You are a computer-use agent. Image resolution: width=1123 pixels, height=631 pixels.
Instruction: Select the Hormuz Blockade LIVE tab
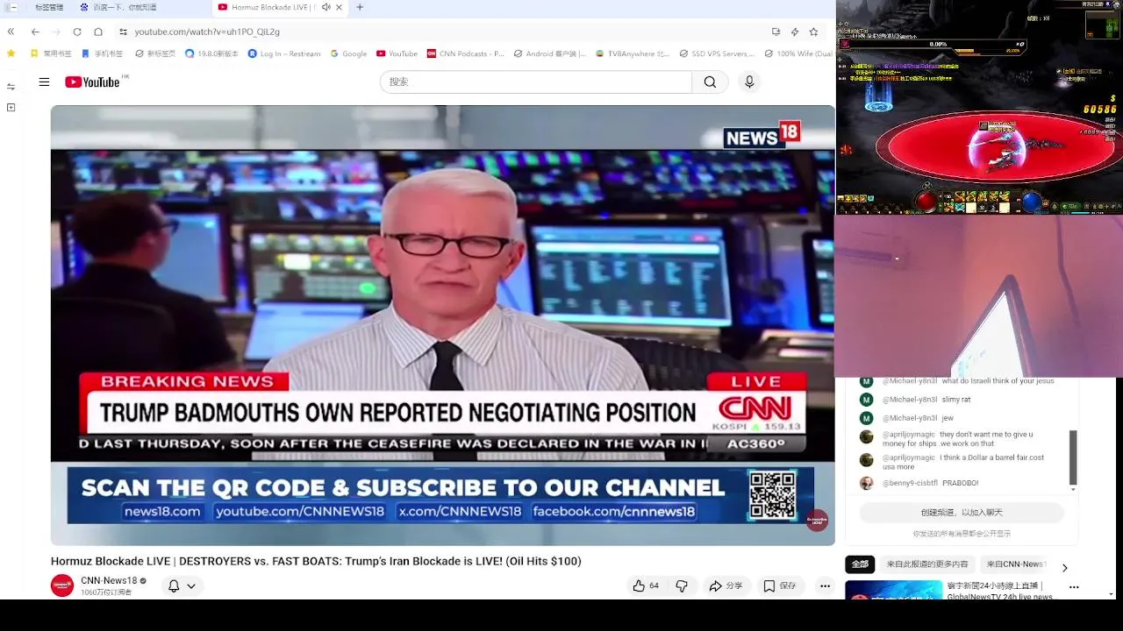point(268,7)
